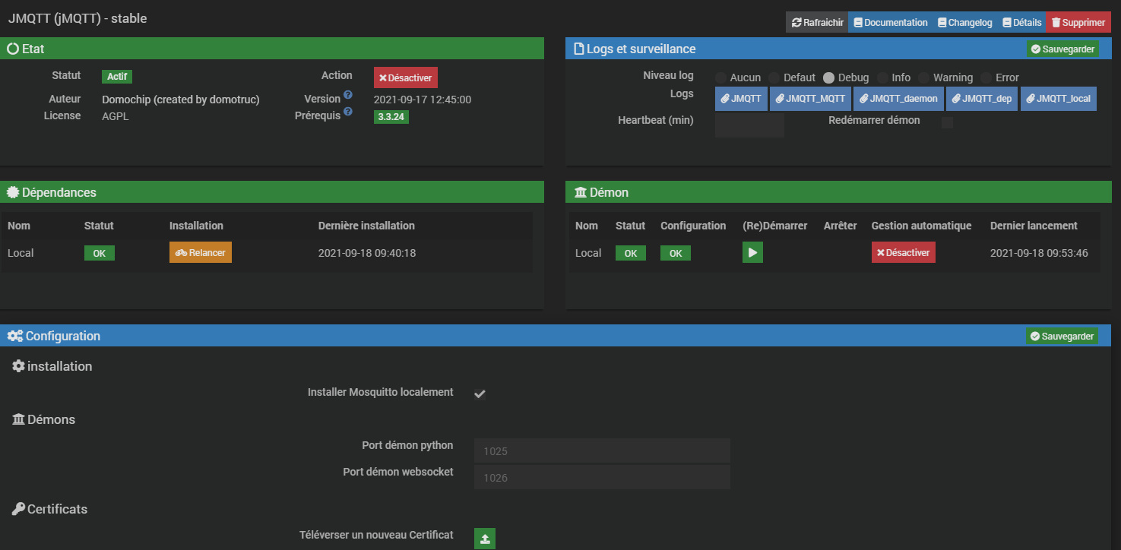
Task: Click the certificate upload icon button
Action: coord(485,539)
